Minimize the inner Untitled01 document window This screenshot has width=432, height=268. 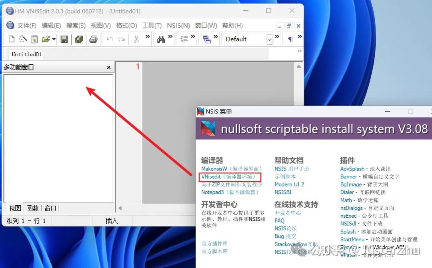tap(280, 26)
